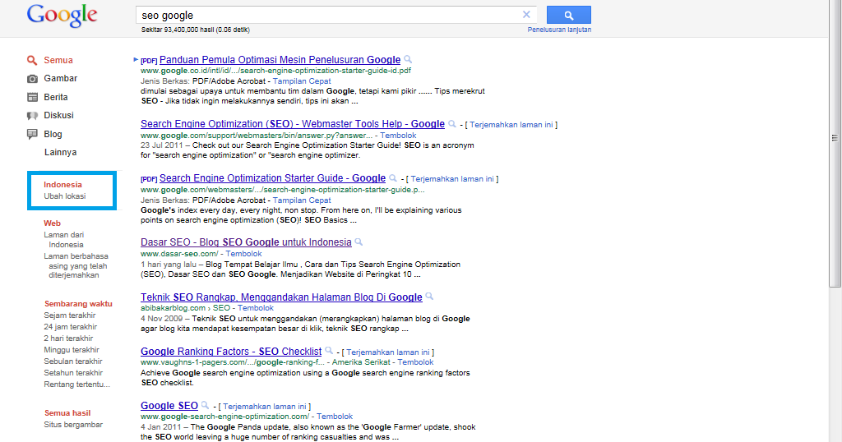Click the Gambar camera icon
Screen dimensions: 842x442
(x=32, y=79)
